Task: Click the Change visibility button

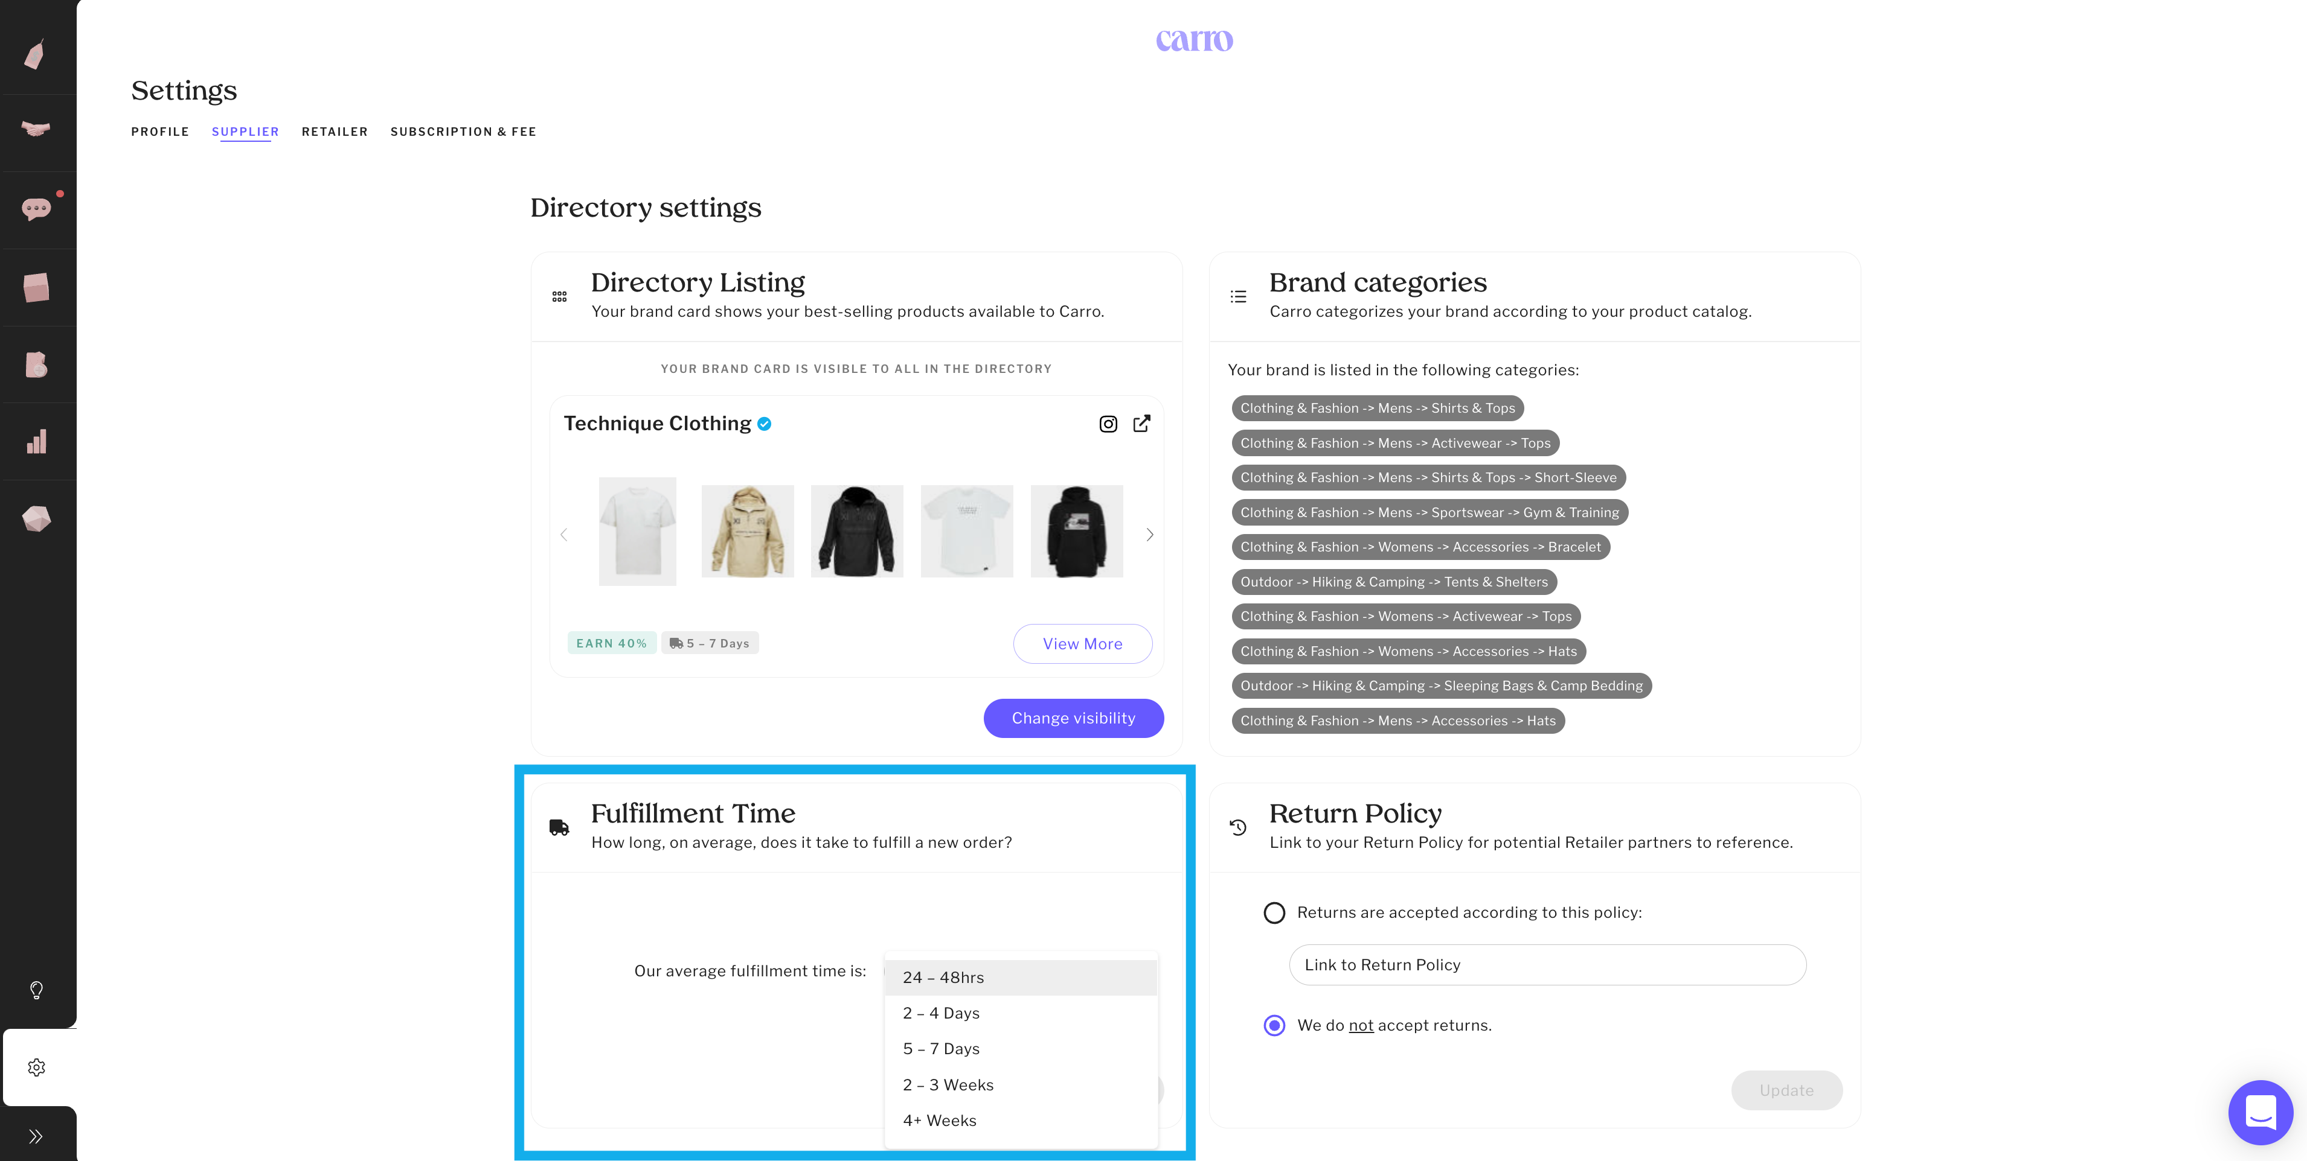Action: point(1073,718)
